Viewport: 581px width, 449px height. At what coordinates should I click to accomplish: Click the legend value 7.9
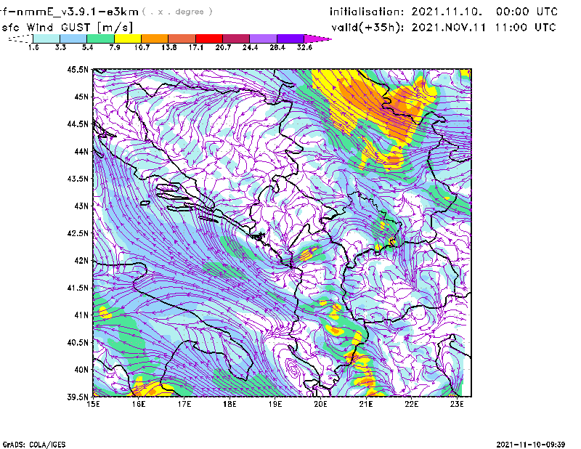coord(115,47)
